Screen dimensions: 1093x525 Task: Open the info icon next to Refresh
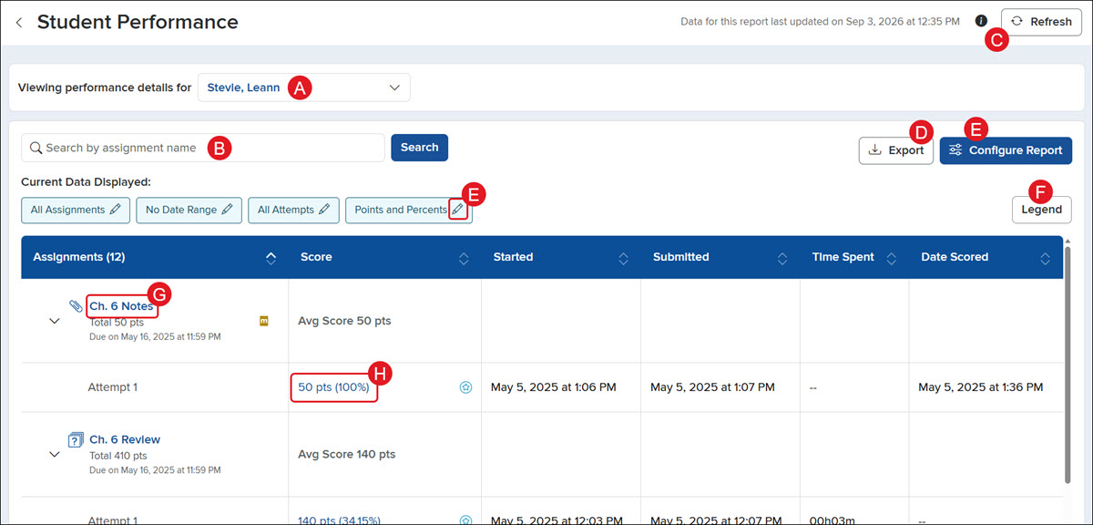tap(981, 21)
